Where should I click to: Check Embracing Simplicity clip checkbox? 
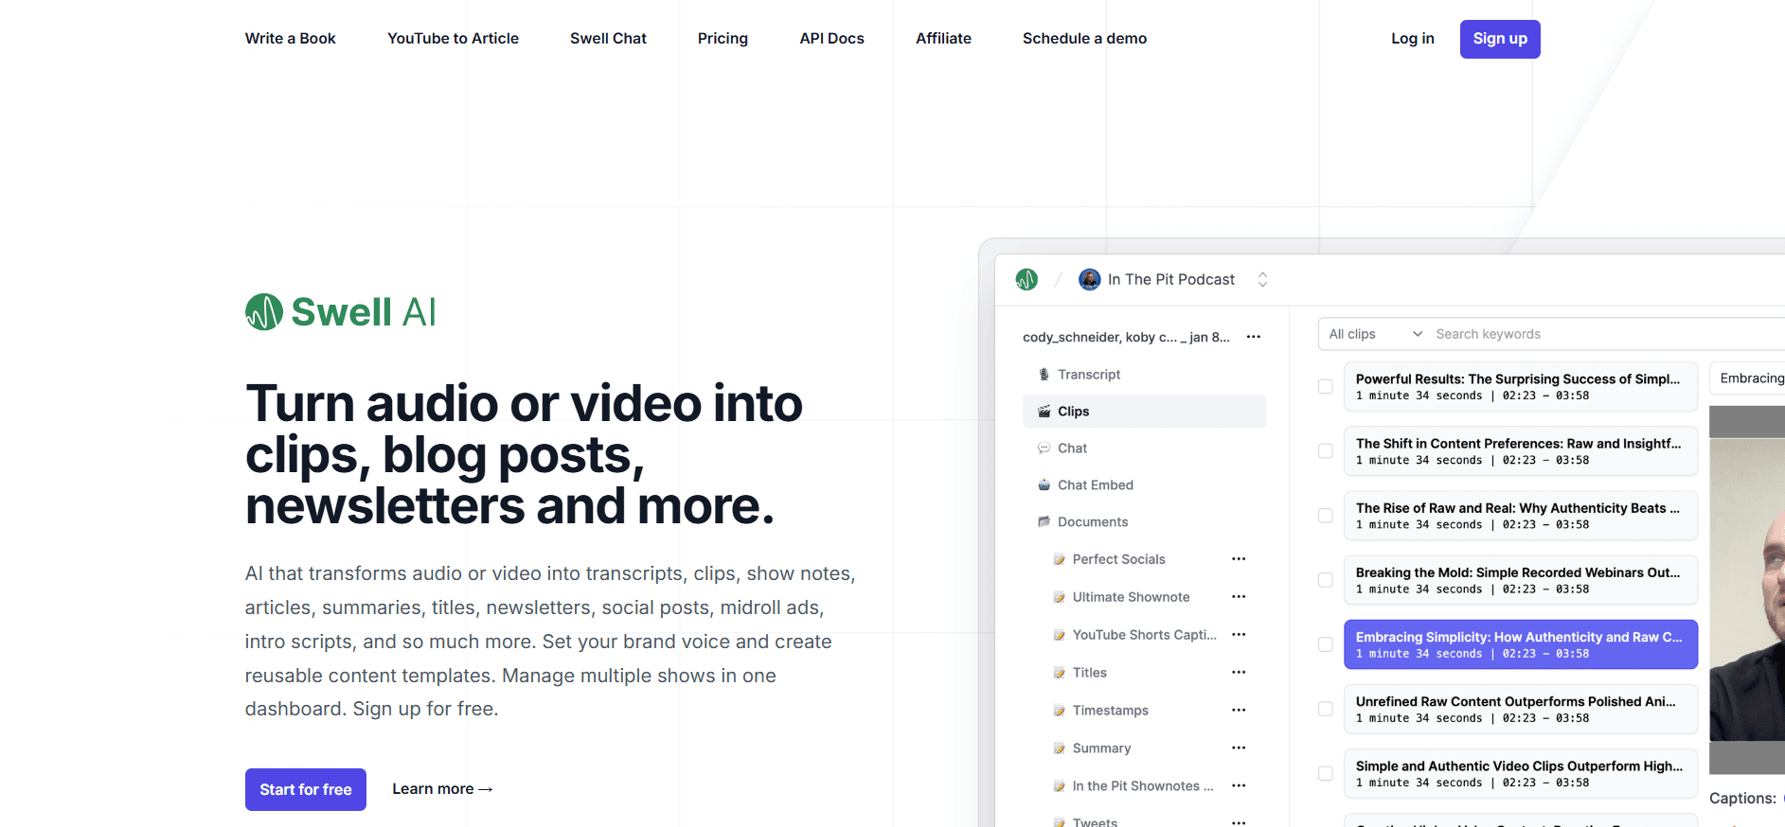click(x=1326, y=644)
